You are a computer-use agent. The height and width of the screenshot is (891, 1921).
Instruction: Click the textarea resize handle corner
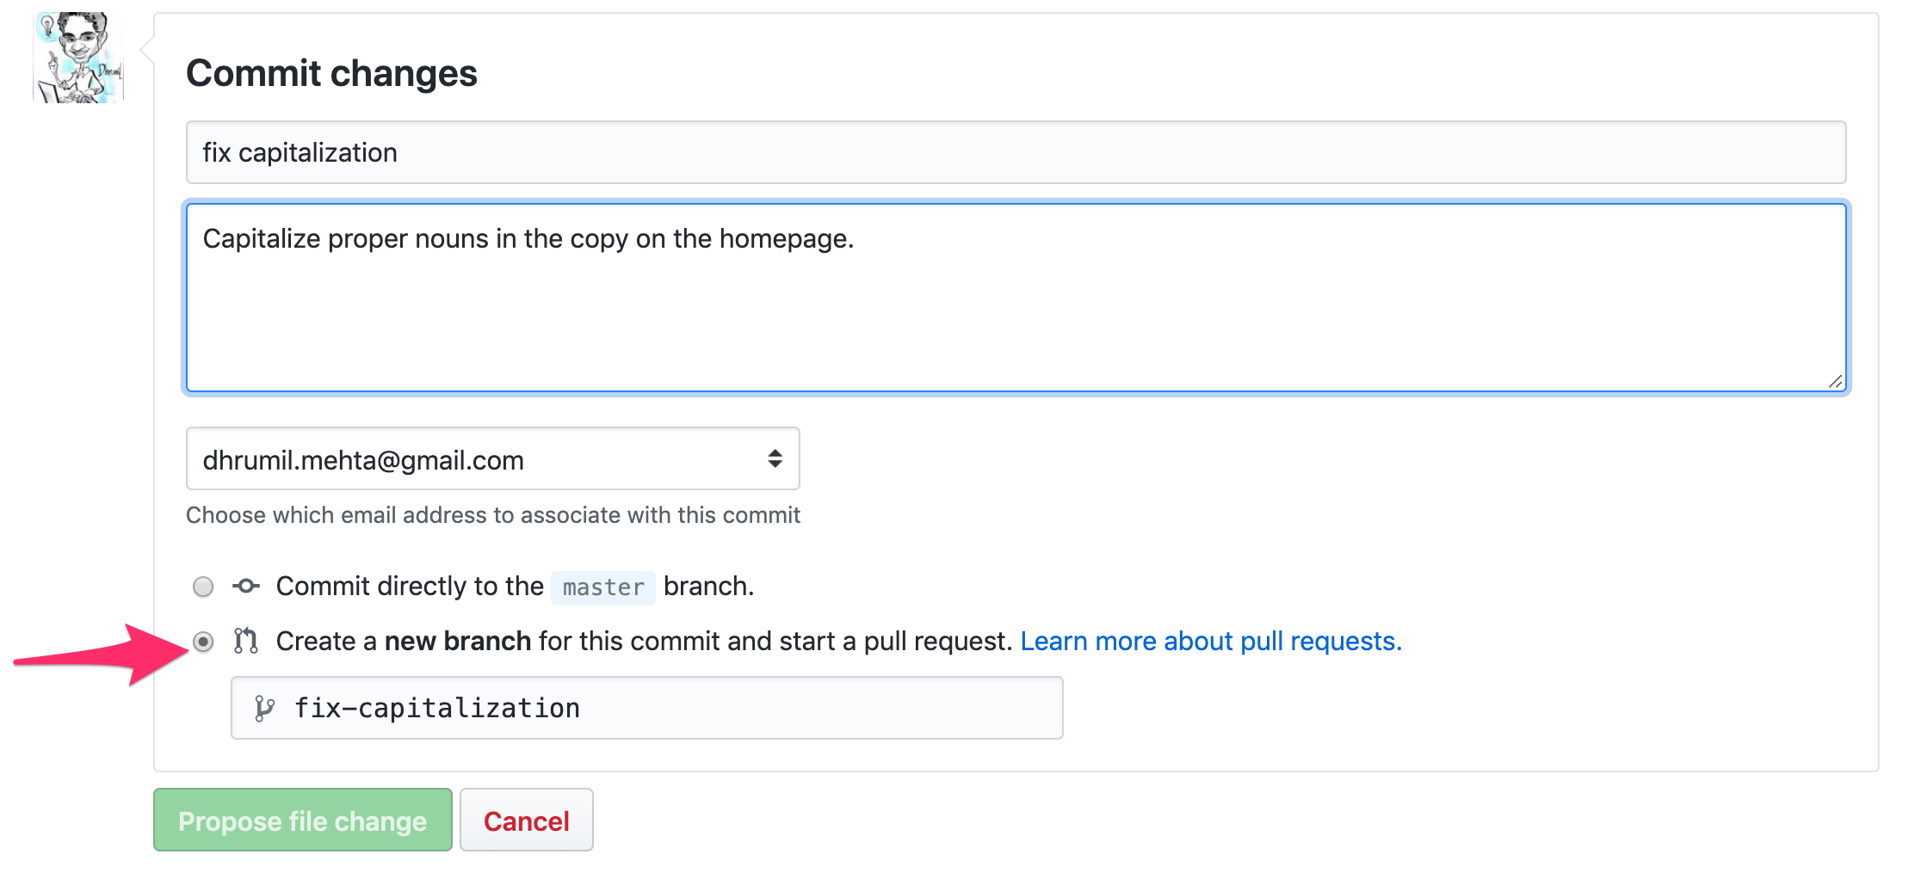(x=1835, y=382)
